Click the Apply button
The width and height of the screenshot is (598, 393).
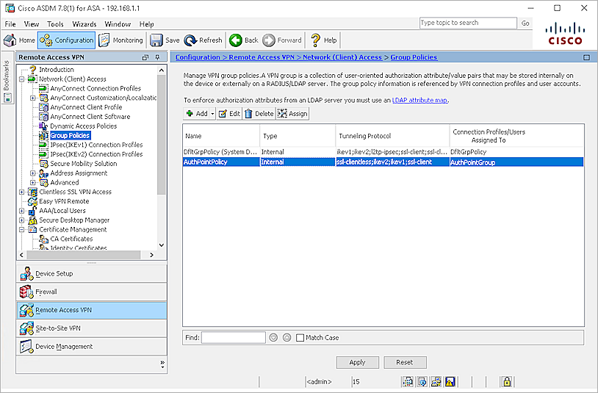[357, 362]
